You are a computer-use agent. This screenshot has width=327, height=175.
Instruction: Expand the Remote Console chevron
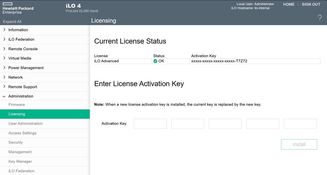click(4, 49)
